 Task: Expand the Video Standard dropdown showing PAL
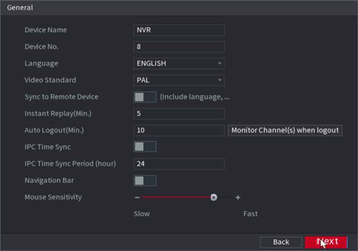tap(179, 80)
